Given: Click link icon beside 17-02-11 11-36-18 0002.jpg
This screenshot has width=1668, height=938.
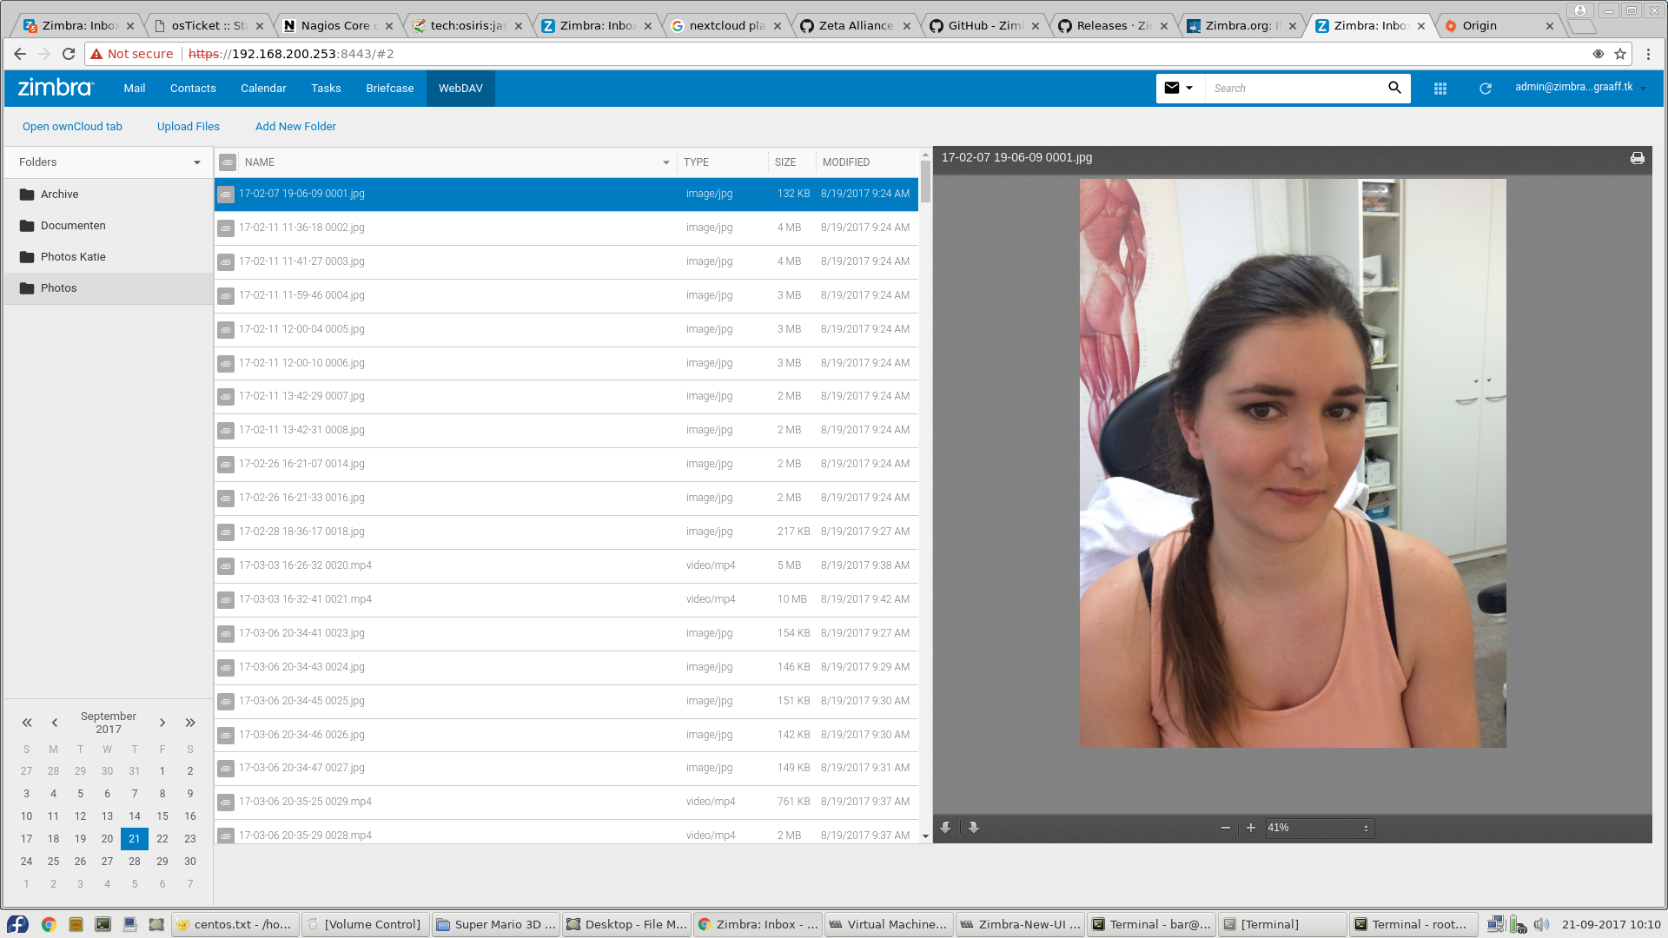Looking at the screenshot, I should (226, 228).
